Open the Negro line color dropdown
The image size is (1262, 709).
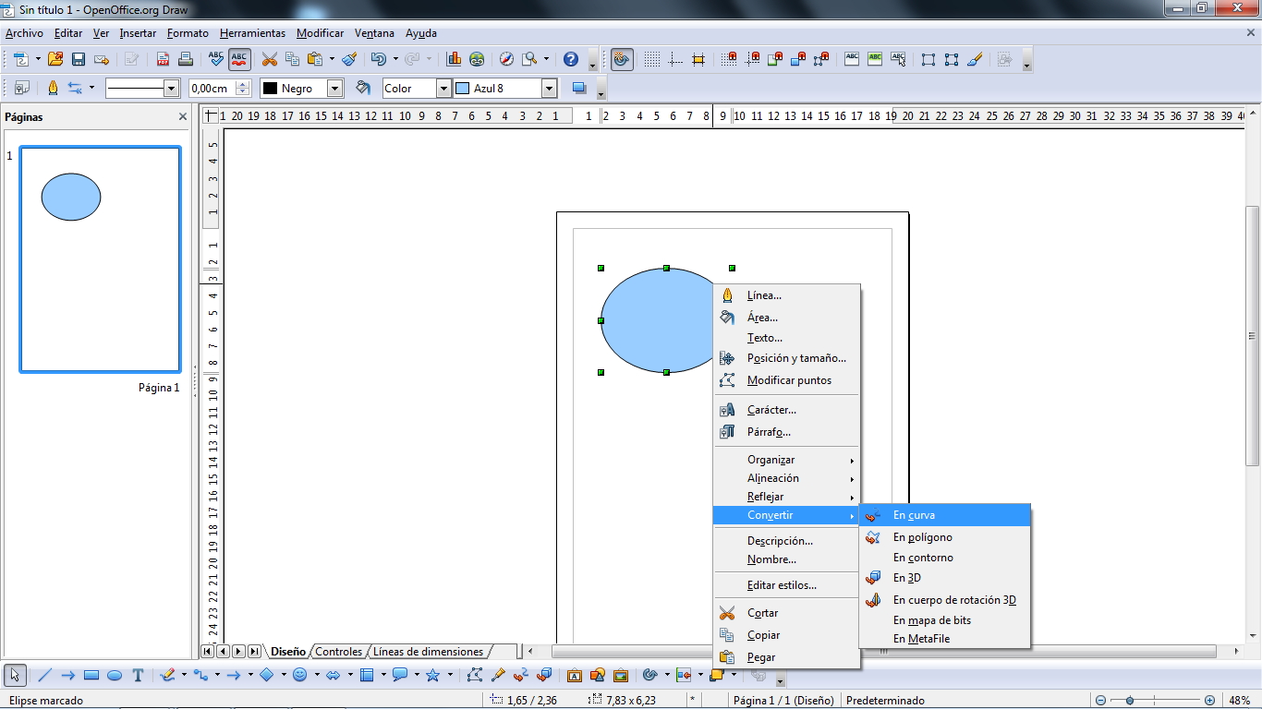(334, 89)
